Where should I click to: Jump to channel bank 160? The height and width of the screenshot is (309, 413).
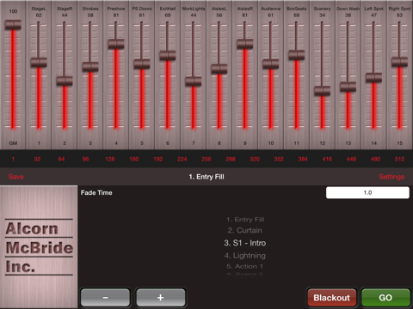(134, 159)
